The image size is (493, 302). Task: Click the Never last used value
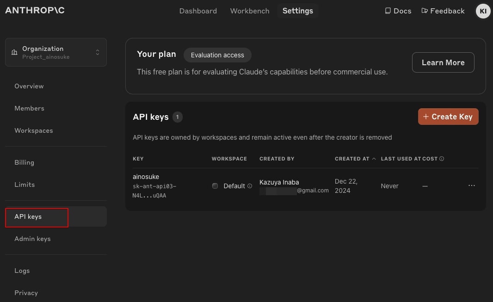tap(389, 186)
